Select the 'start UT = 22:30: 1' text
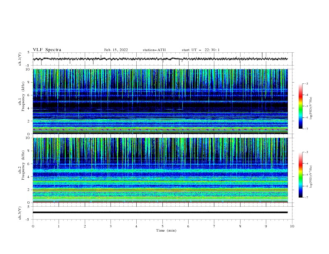This screenshot has height=254, width=329. [201, 50]
